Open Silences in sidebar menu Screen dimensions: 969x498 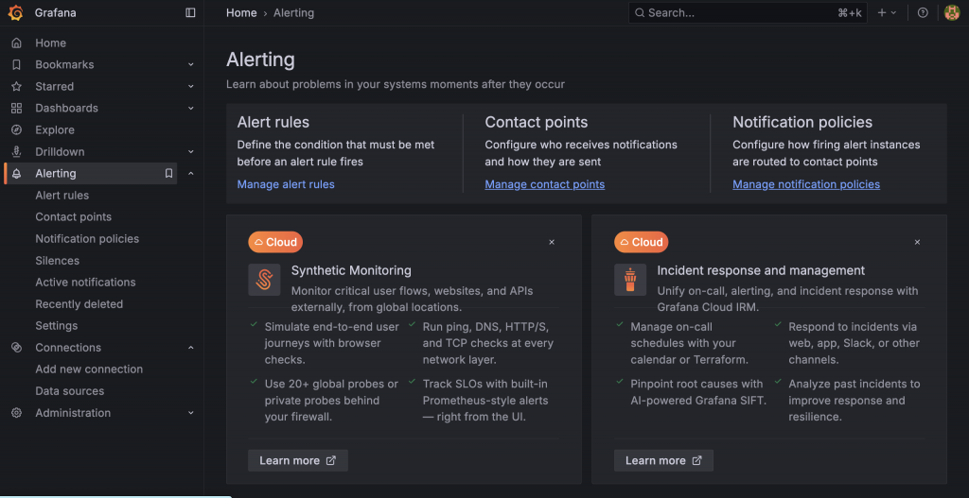click(x=58, y=261)
